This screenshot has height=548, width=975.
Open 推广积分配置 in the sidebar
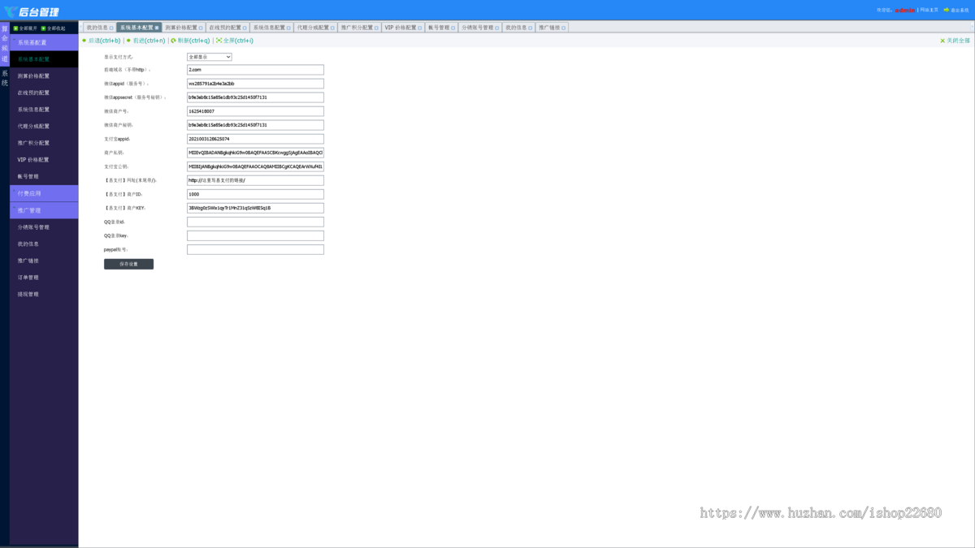(44, 143)
